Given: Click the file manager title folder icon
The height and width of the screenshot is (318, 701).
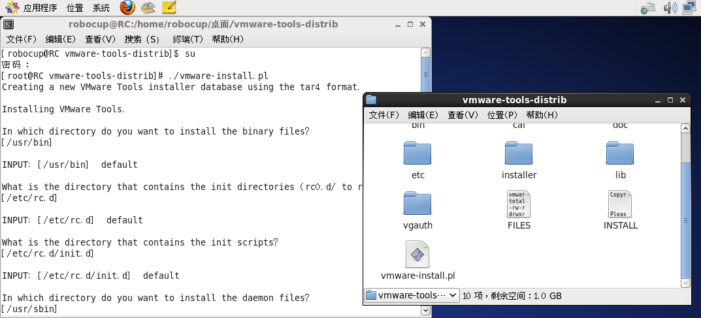Looking at the screenshot, I should [371, 100].
